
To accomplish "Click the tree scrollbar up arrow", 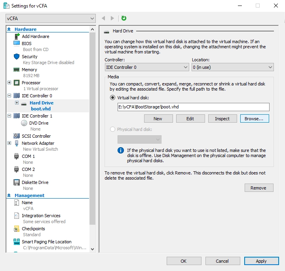I will click(x=92, y=29).
